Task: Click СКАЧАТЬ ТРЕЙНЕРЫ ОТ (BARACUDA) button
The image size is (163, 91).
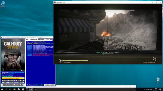Action: (x=13, y=82)
